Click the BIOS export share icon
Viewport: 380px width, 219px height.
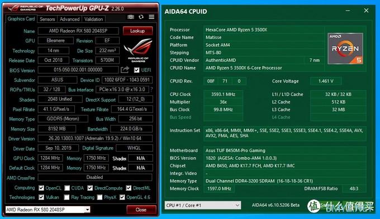pyautogui.click(x=125, y=70)
